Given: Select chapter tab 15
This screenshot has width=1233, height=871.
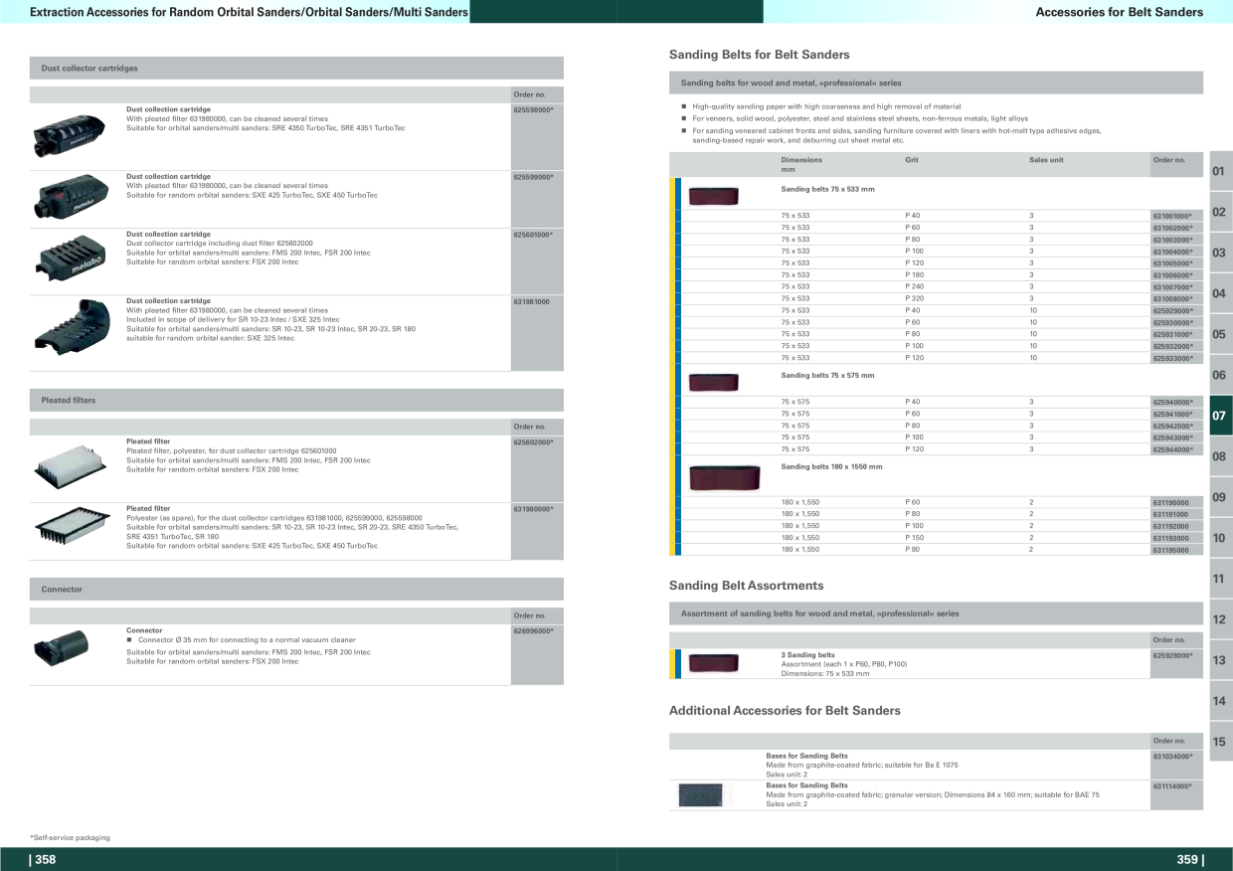Looking at the screenshot, I should tap(1220, 742).
